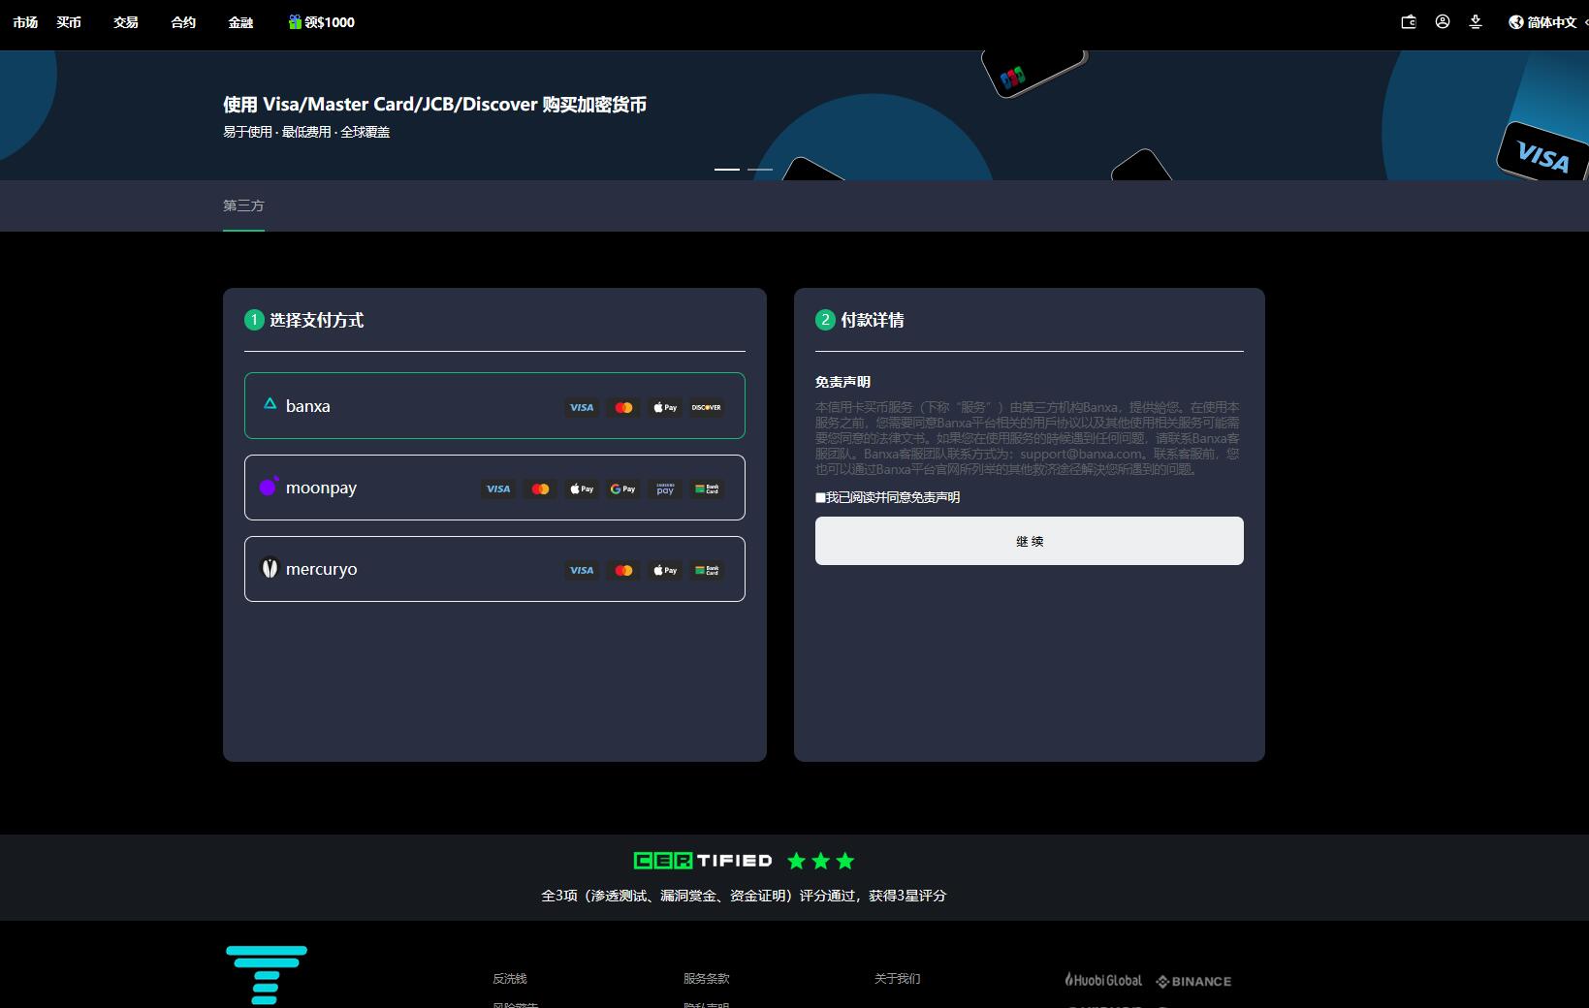Click the Mastercard icon in moonpay row

540,488
